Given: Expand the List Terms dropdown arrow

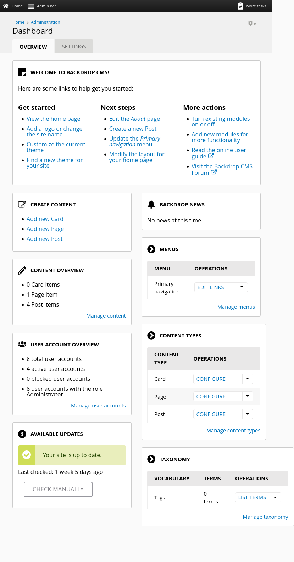Looking at the screenshot, I should [275, 497].
